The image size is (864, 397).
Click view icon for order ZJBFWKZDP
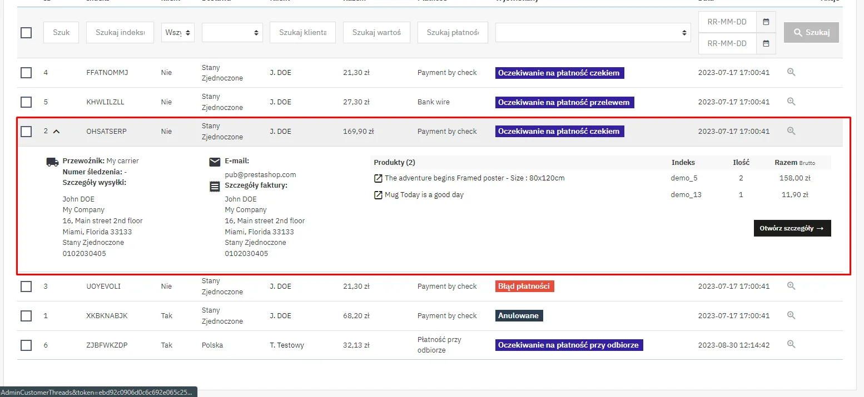(791, 345)
